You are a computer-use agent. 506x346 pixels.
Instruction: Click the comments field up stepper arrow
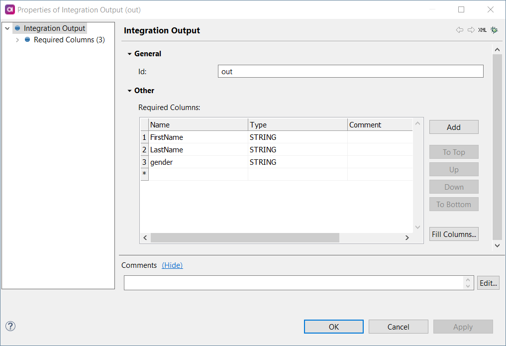pos(468,280)
